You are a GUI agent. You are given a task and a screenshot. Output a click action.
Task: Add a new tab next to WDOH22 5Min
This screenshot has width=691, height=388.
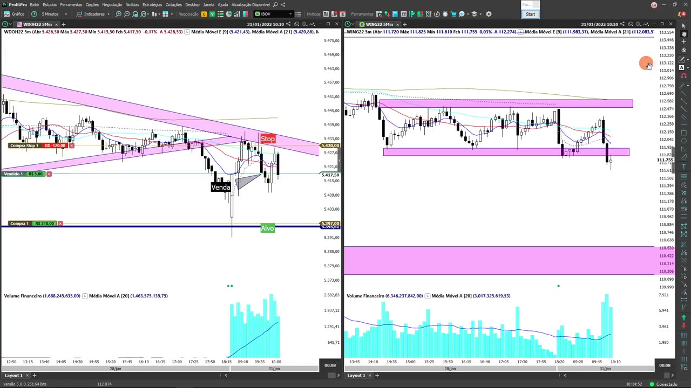(x=64, y=24)
